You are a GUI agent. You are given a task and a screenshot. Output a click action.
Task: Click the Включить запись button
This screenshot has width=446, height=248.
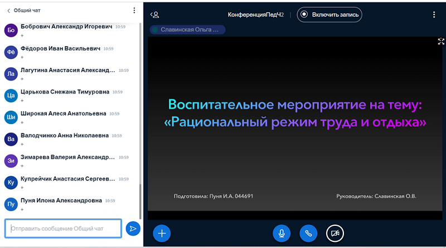click(329, 14)
